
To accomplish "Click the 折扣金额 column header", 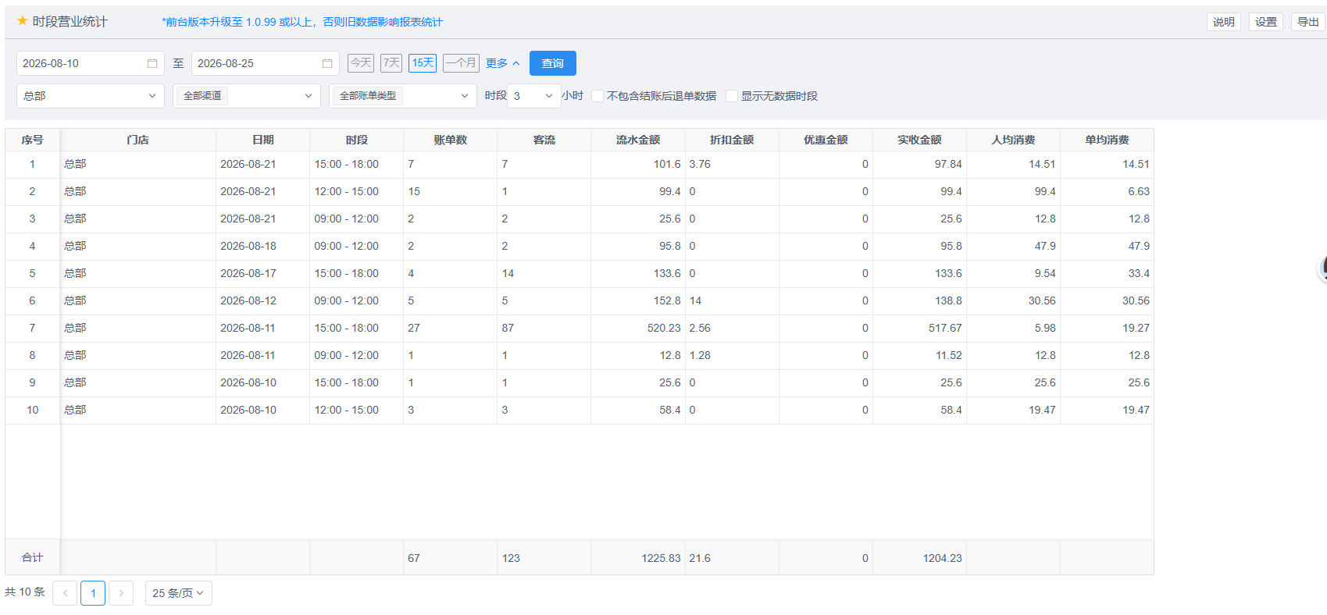I will [732, 140].
